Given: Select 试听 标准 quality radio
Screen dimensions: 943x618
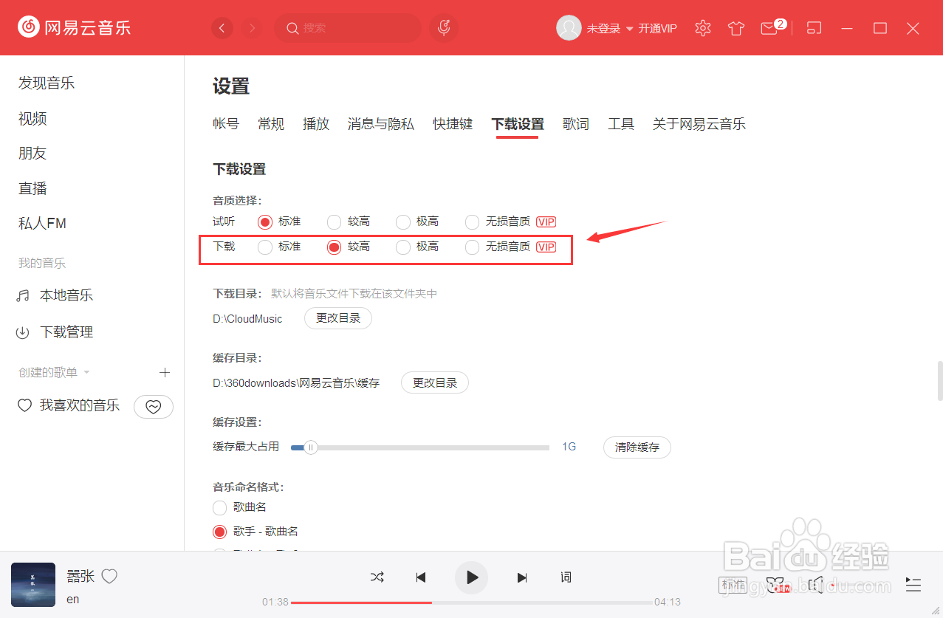Looking at the screenshot, I should point(265,222).
